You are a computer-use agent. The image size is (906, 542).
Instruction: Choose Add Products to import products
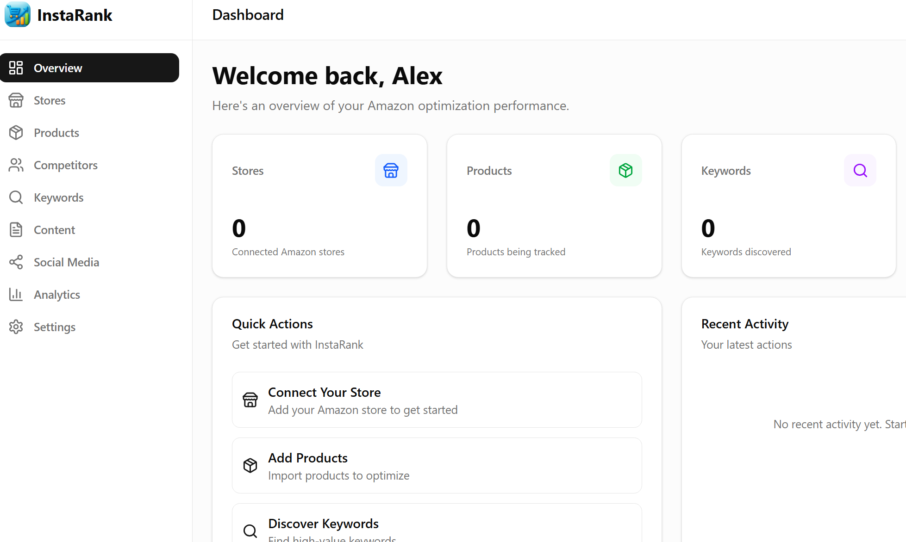(437, 465)
